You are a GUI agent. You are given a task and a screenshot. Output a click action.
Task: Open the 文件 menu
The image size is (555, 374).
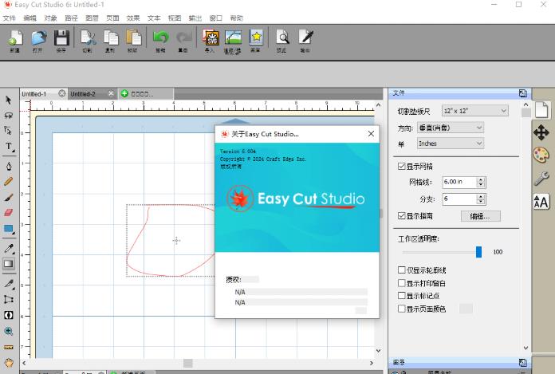click(10, 18)
